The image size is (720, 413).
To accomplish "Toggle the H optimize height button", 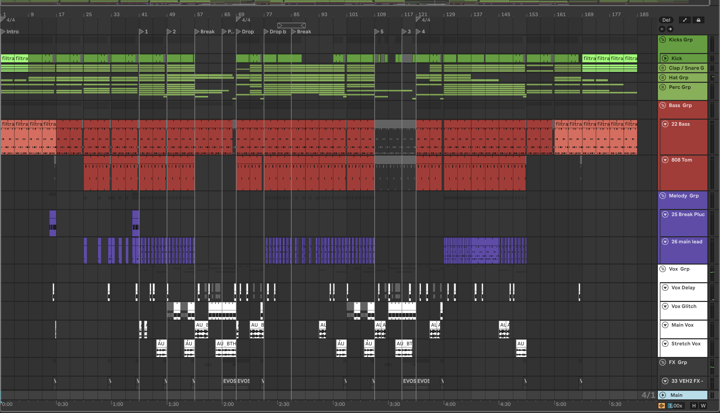I will point(694,406).
